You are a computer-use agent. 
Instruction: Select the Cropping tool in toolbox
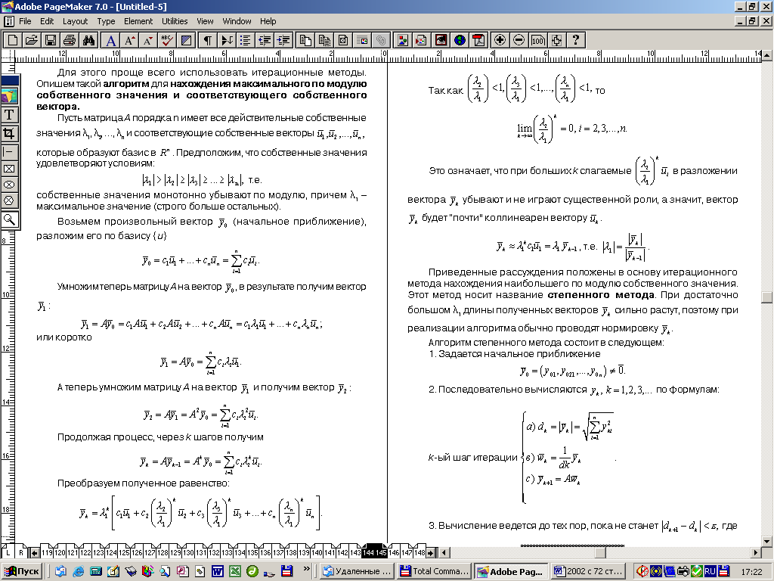[x=9, y=133]
